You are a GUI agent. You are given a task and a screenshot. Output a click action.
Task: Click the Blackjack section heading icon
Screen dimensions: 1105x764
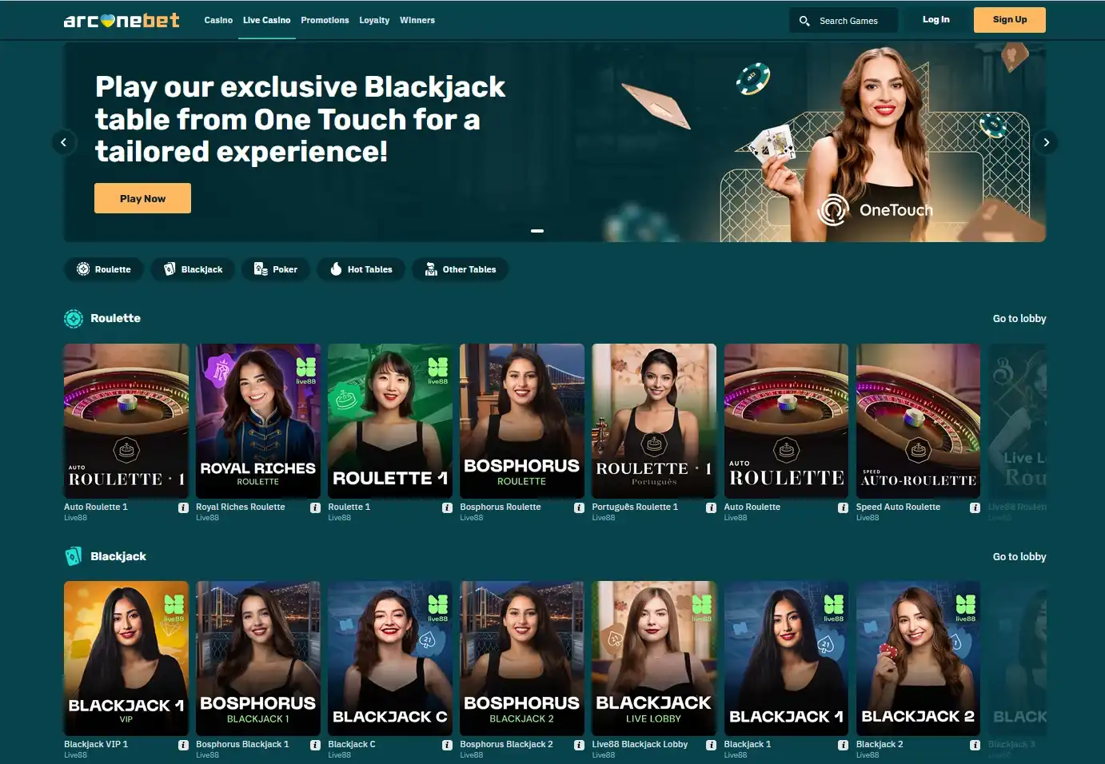(x=74, y=556)
